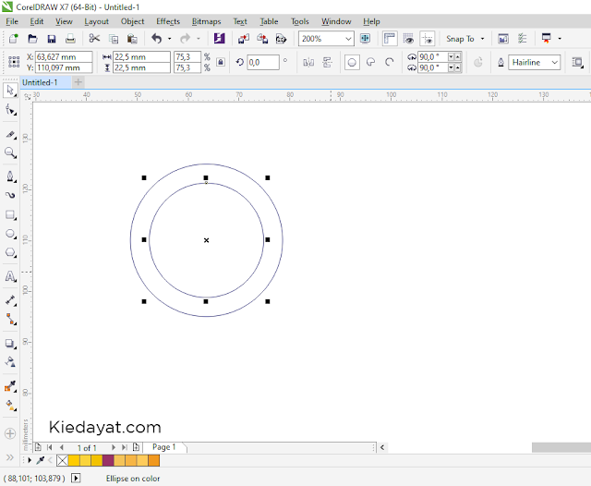Image resolution: width=591 pixels, height=486 pixels.
Task: Open the Hairline outline width dropdown
Action: (x=554, y=62)
